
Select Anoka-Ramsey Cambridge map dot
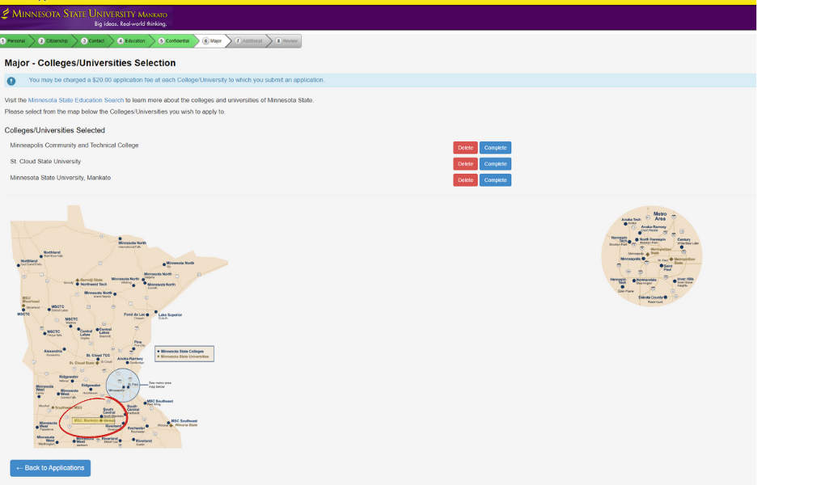[x=127, y=362]
